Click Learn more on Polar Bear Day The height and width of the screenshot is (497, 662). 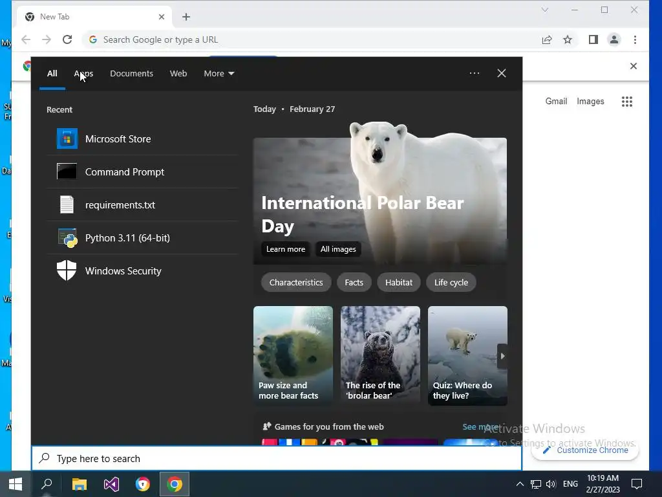[285, 249]
